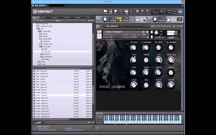Click the panic exclamation mark button
This screenshot has height=135, width=216.
[162, 12]
